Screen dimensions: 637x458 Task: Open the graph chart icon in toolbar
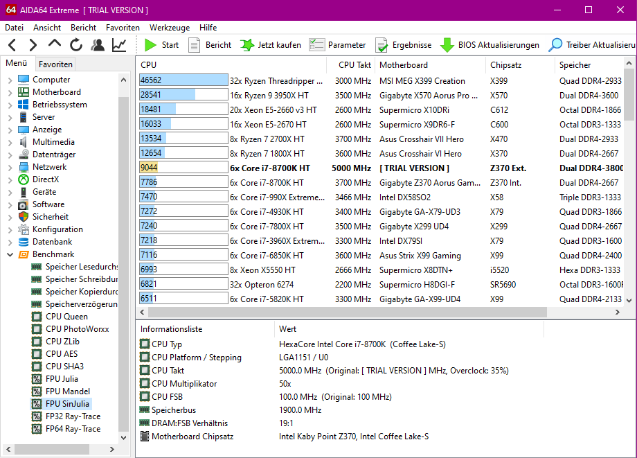coord(119,45)
